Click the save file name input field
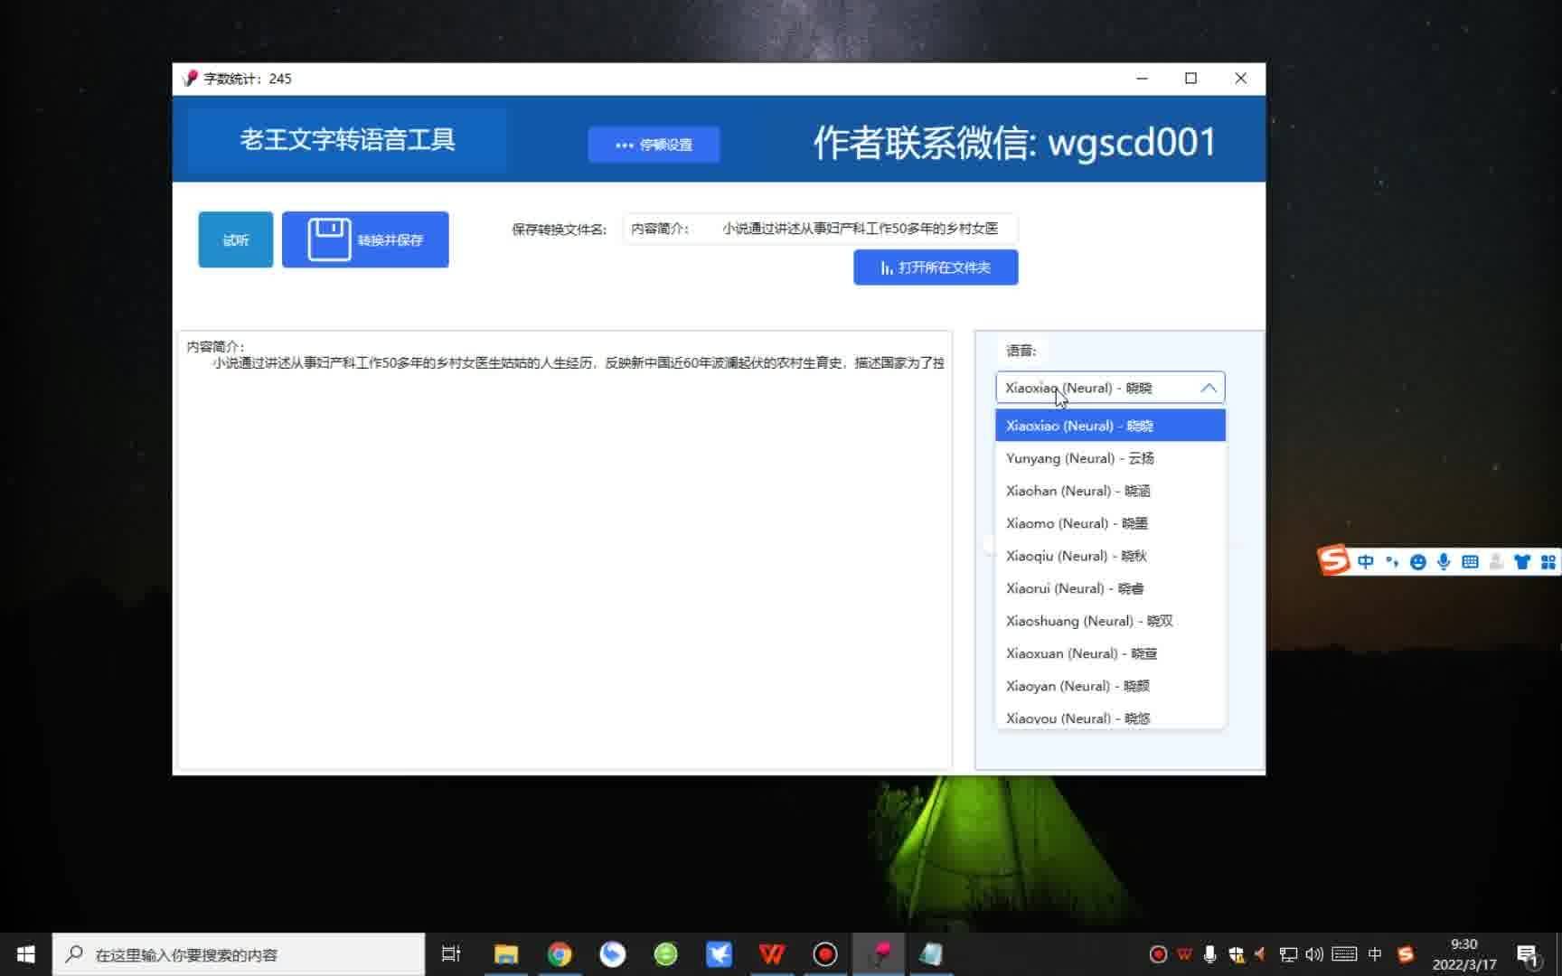The height and width of the screenshot is (976, 1562). (x=819, y=229)
